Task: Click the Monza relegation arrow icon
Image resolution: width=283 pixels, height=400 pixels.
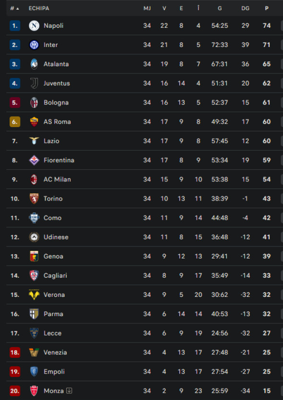Action: [x=69, y=390]
